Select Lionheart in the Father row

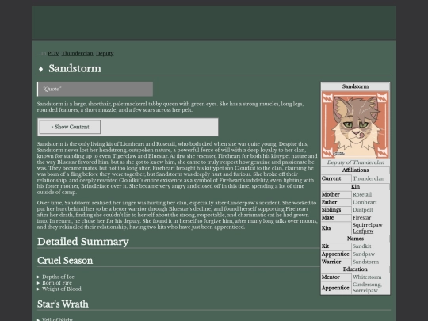click(365, 202)
